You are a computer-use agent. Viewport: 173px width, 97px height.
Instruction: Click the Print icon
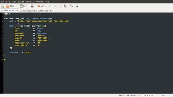pos(32,6)
